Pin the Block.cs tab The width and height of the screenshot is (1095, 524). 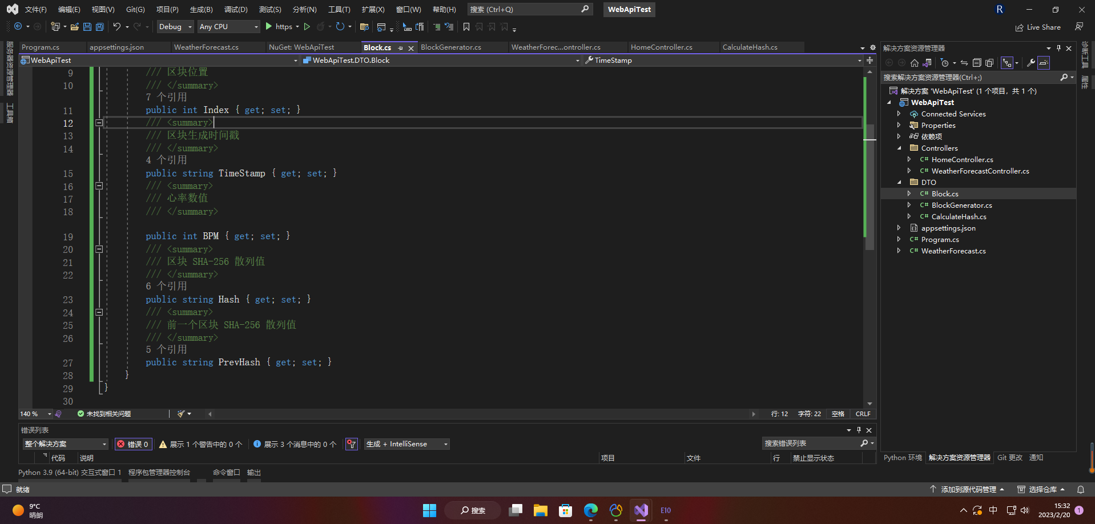[401, 48]
